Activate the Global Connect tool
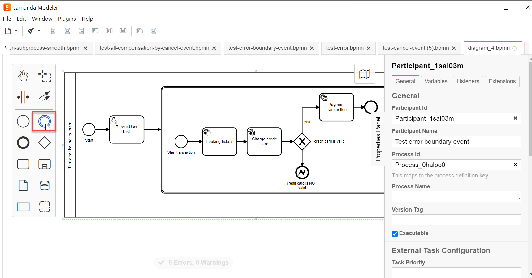The width and height of the screenshot is (532, 278). coord(45,97)
